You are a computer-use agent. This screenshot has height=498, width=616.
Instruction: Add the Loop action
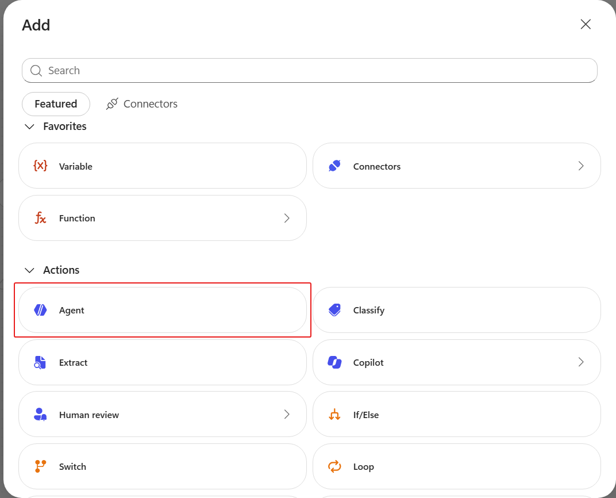point(456,466)
